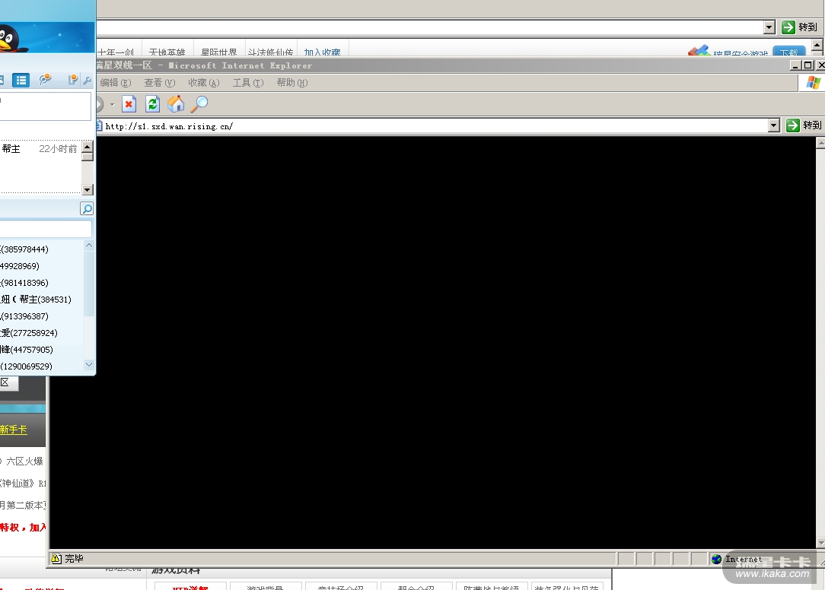This screenshot has height=590, width=825.
Task: Click the 六区火爆 news link
Action: click(x=24, y=462)
